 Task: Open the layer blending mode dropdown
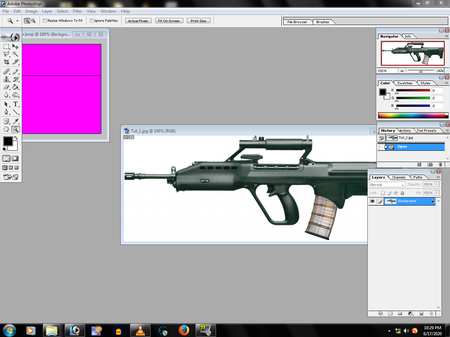click(402, 184)
